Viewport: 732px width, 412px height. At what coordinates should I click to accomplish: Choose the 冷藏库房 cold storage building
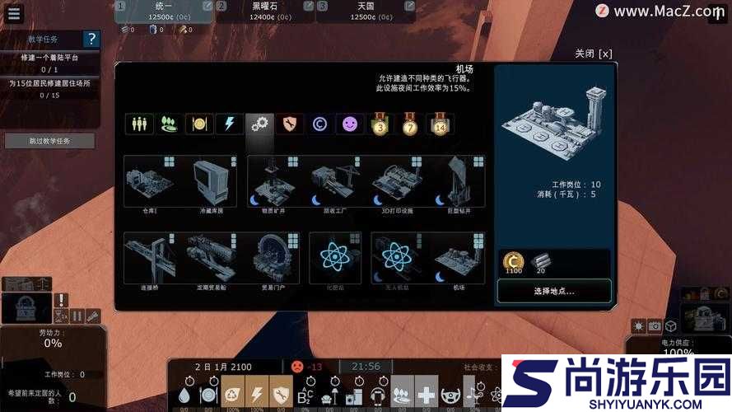pos(212,183)
